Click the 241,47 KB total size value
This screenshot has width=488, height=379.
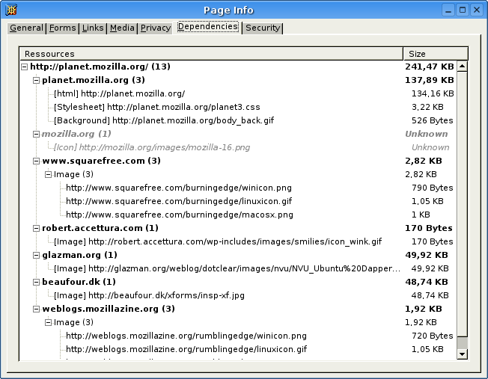[x=429, y=67]
